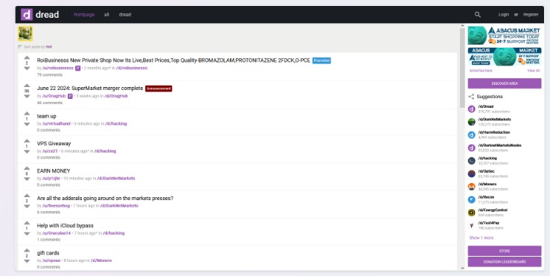Viewport: 550px width, 276px height.
Task: Open the /d/Test4Play suggestion link
Action: (x=489, y=223)
